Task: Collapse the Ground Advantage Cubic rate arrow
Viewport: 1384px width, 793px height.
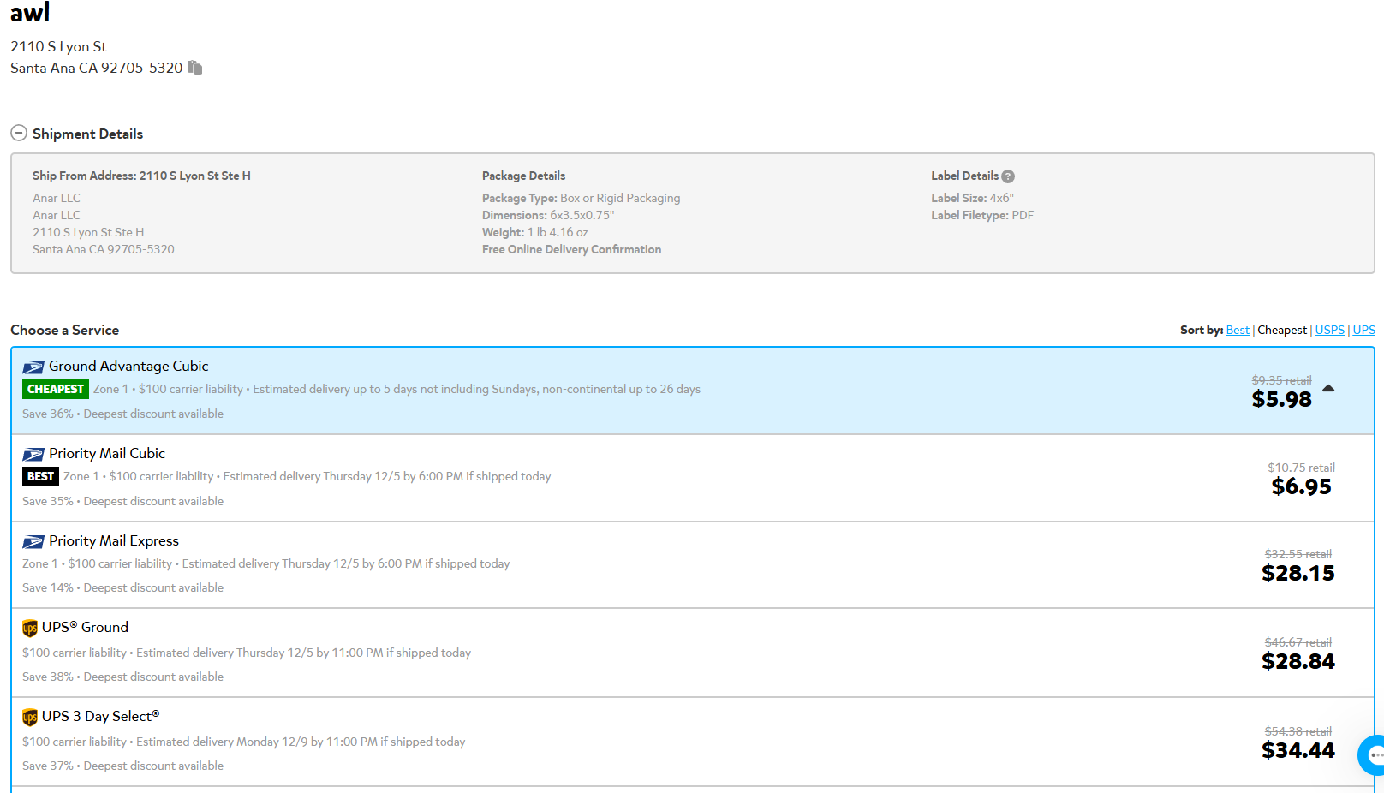Action: point(1328,389)
